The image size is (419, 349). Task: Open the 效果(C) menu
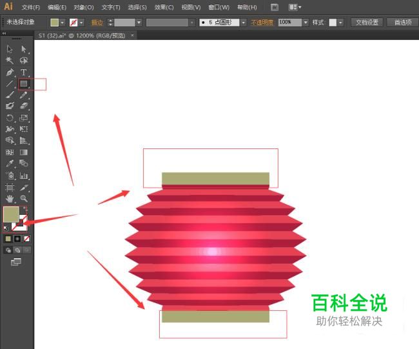click(164, 7)
